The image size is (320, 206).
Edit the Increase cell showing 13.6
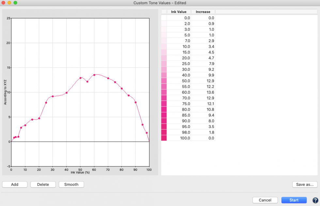point(203,92)
